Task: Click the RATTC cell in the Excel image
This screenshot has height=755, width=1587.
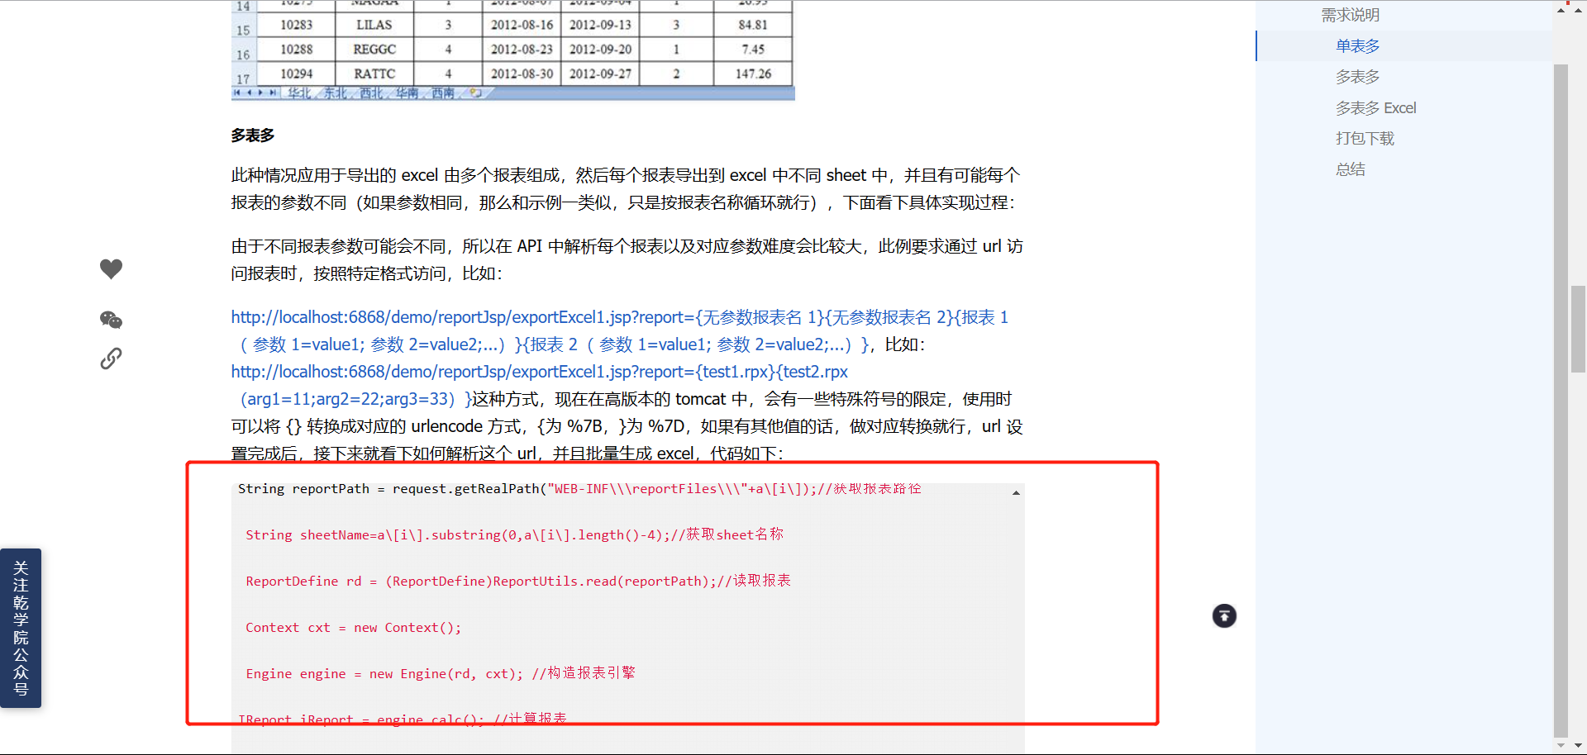Action: (374, 74)
